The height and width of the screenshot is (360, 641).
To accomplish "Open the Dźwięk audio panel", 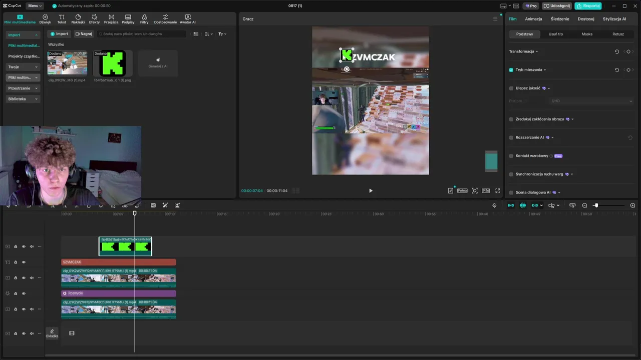I will 45,19.
